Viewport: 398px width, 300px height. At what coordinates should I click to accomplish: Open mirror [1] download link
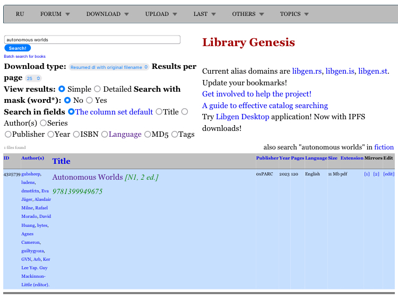click(x=367, y=174)
